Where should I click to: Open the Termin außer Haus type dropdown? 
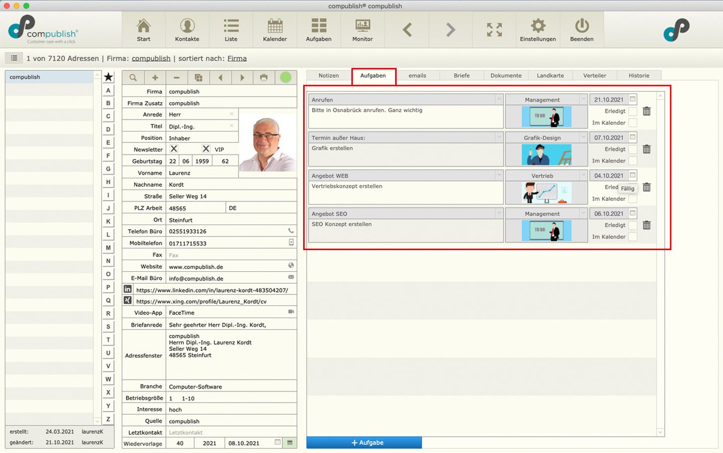click(x=499, y=137)
